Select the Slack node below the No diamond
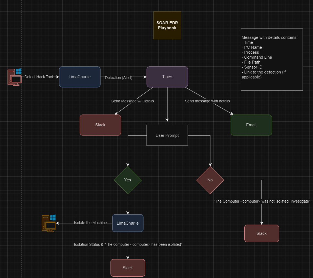Screen dimensions: 313x278 (x=262, y=233)
